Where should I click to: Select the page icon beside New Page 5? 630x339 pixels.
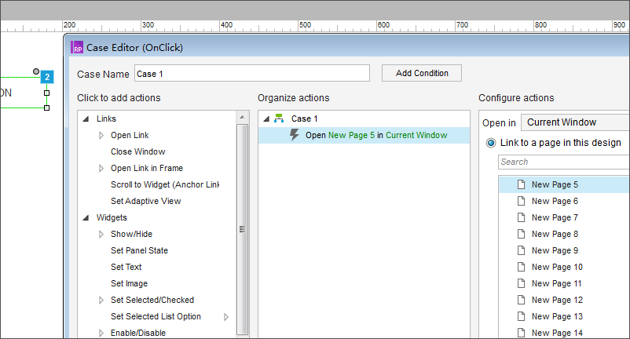(x=521, y=184)
